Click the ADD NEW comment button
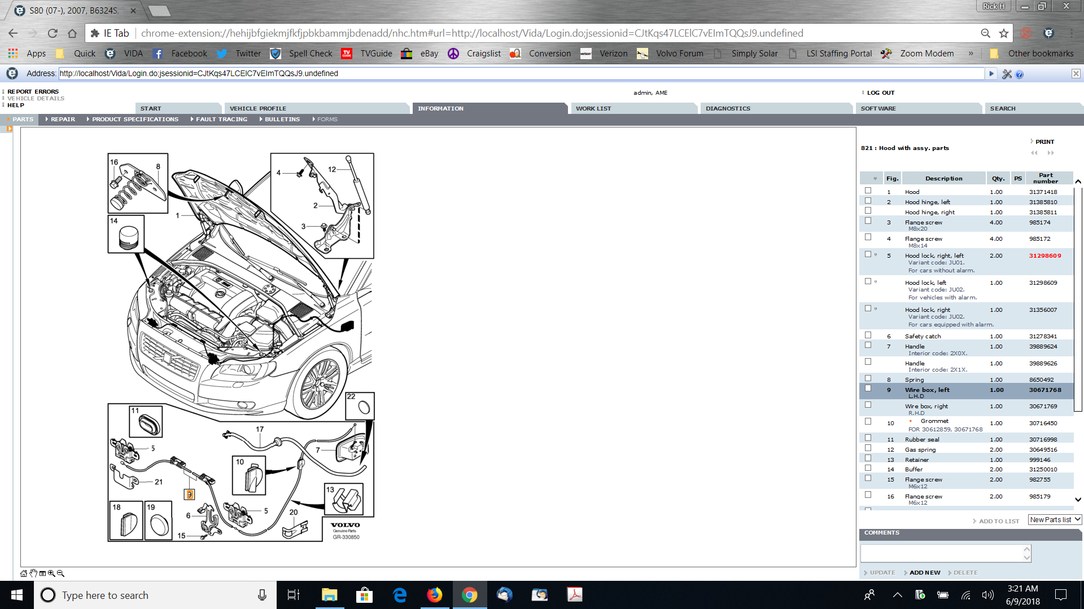 tap(925, 572)
